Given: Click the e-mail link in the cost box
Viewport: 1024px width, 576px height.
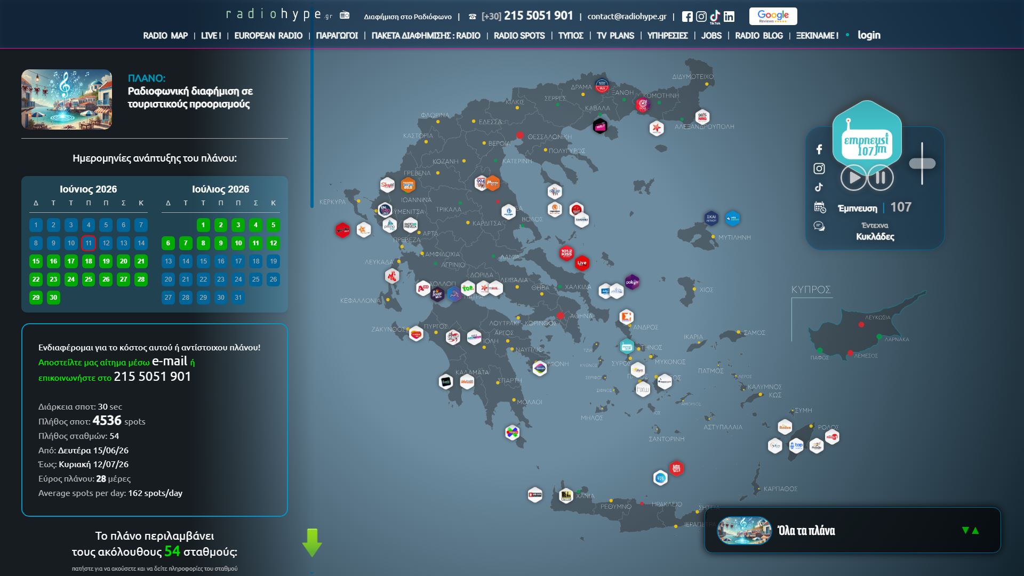Looking at the screenshot, I should 170,361.
